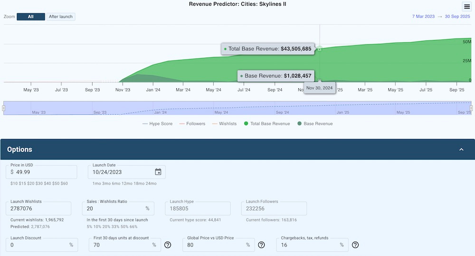Choose the $30 price preset
This screenshot has height=256, width=475.
tap(39, 184)
